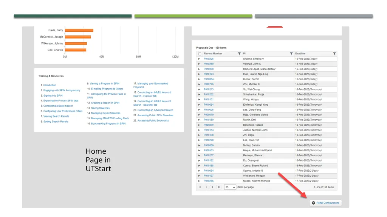Viewport: 387px width, 217px height.
Task: Expand row for record P009879
Action: click(x=199, y=125)
